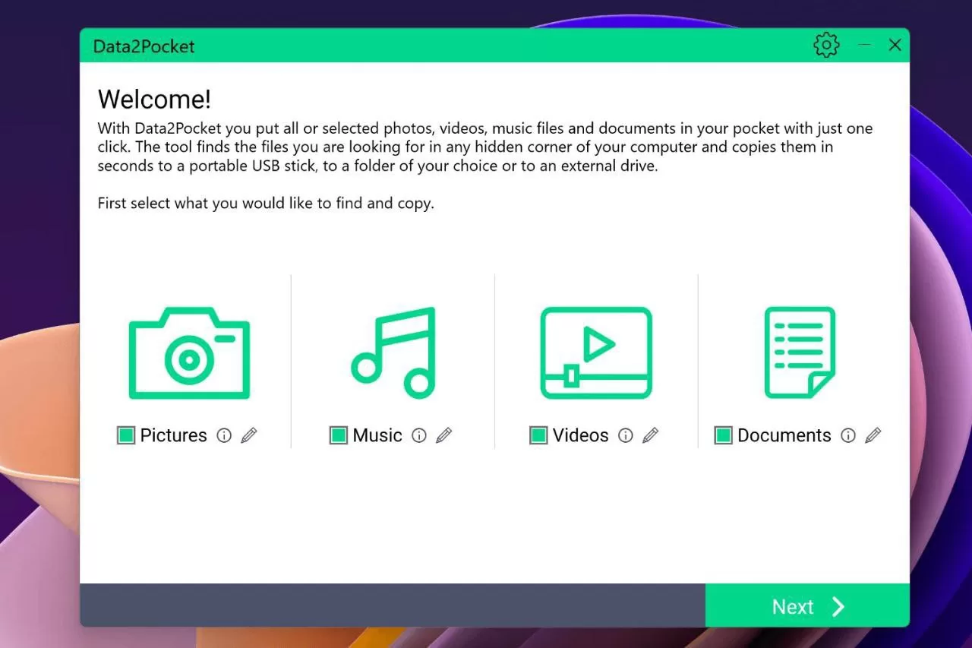This screenshot has height=648, width=972.
Task: Show info for Videos
Action: click(x=625, y=435)
